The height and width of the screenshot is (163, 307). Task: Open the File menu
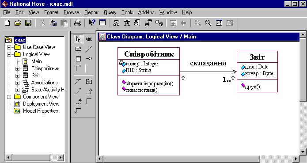click(7, 12)
